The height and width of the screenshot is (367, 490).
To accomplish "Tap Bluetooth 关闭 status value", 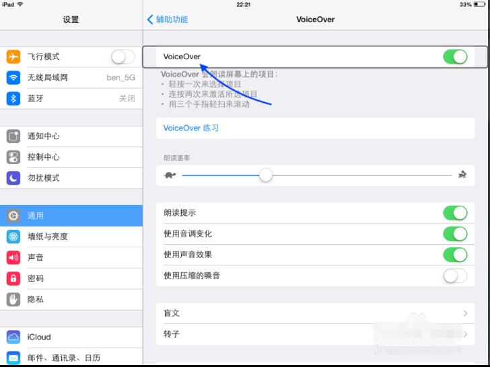I will (127, 99).
